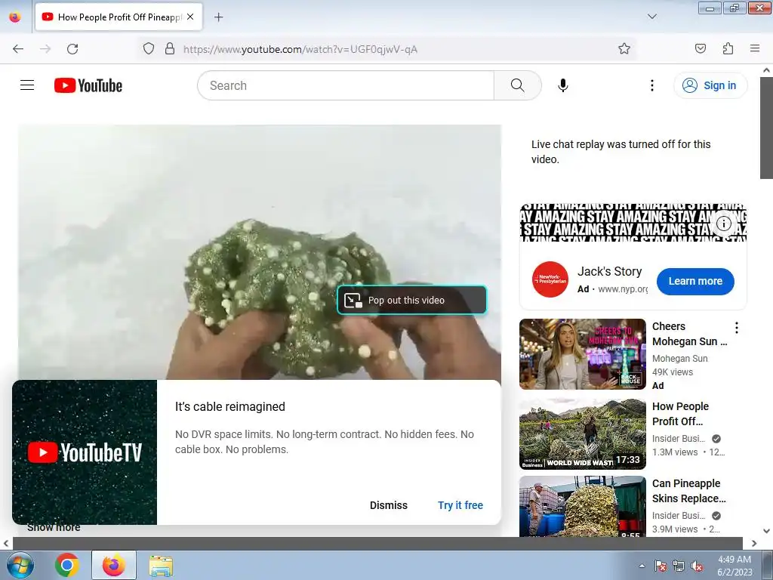This screenshot has height=580, width=773.
Task: Open a new browser tab
Action: [x=218, y=17]
